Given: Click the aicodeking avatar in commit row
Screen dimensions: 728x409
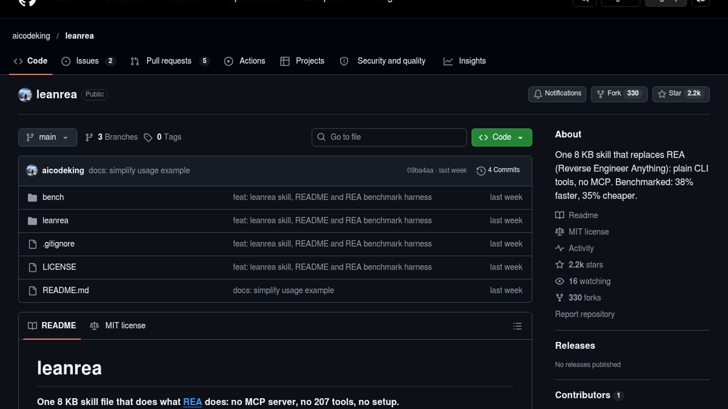Looking at the screenshot, I should 32,170.
